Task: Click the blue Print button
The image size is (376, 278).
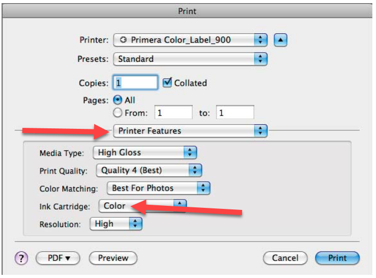Action: click(x=338, y=258)
